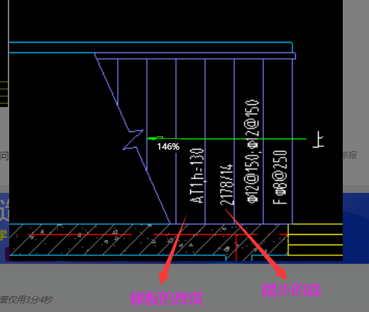Click the 举报 link behind the viewer

[x=350, y=155]
